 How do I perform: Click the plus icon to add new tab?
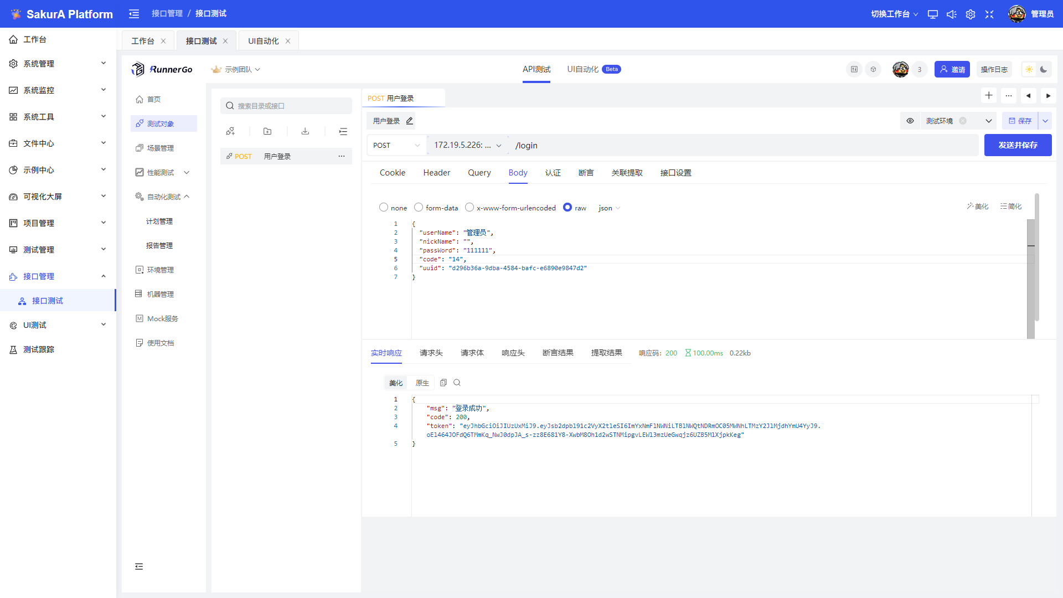[989, 95]
